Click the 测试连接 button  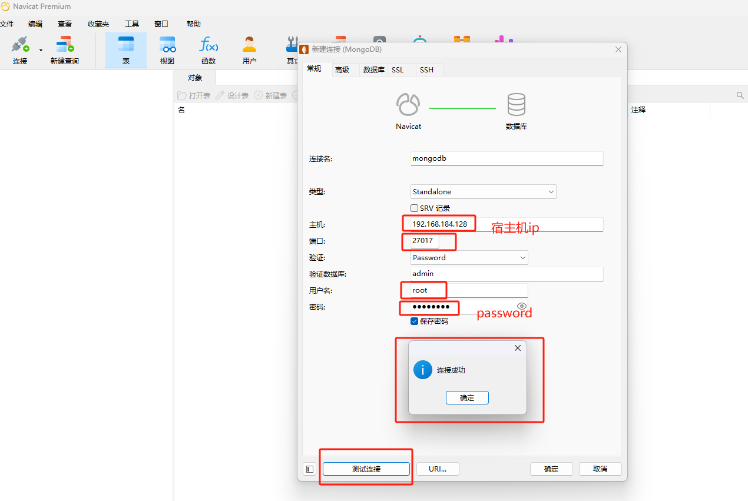pyautogui.click(x=366, y=469)
